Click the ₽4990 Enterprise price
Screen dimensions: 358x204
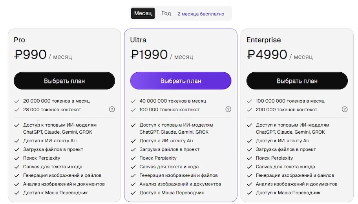[x=267, y=55]
